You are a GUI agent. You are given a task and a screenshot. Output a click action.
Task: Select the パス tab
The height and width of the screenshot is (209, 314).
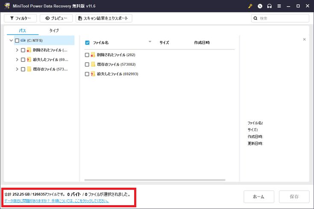pyautogui.click(x=23, y=31)
